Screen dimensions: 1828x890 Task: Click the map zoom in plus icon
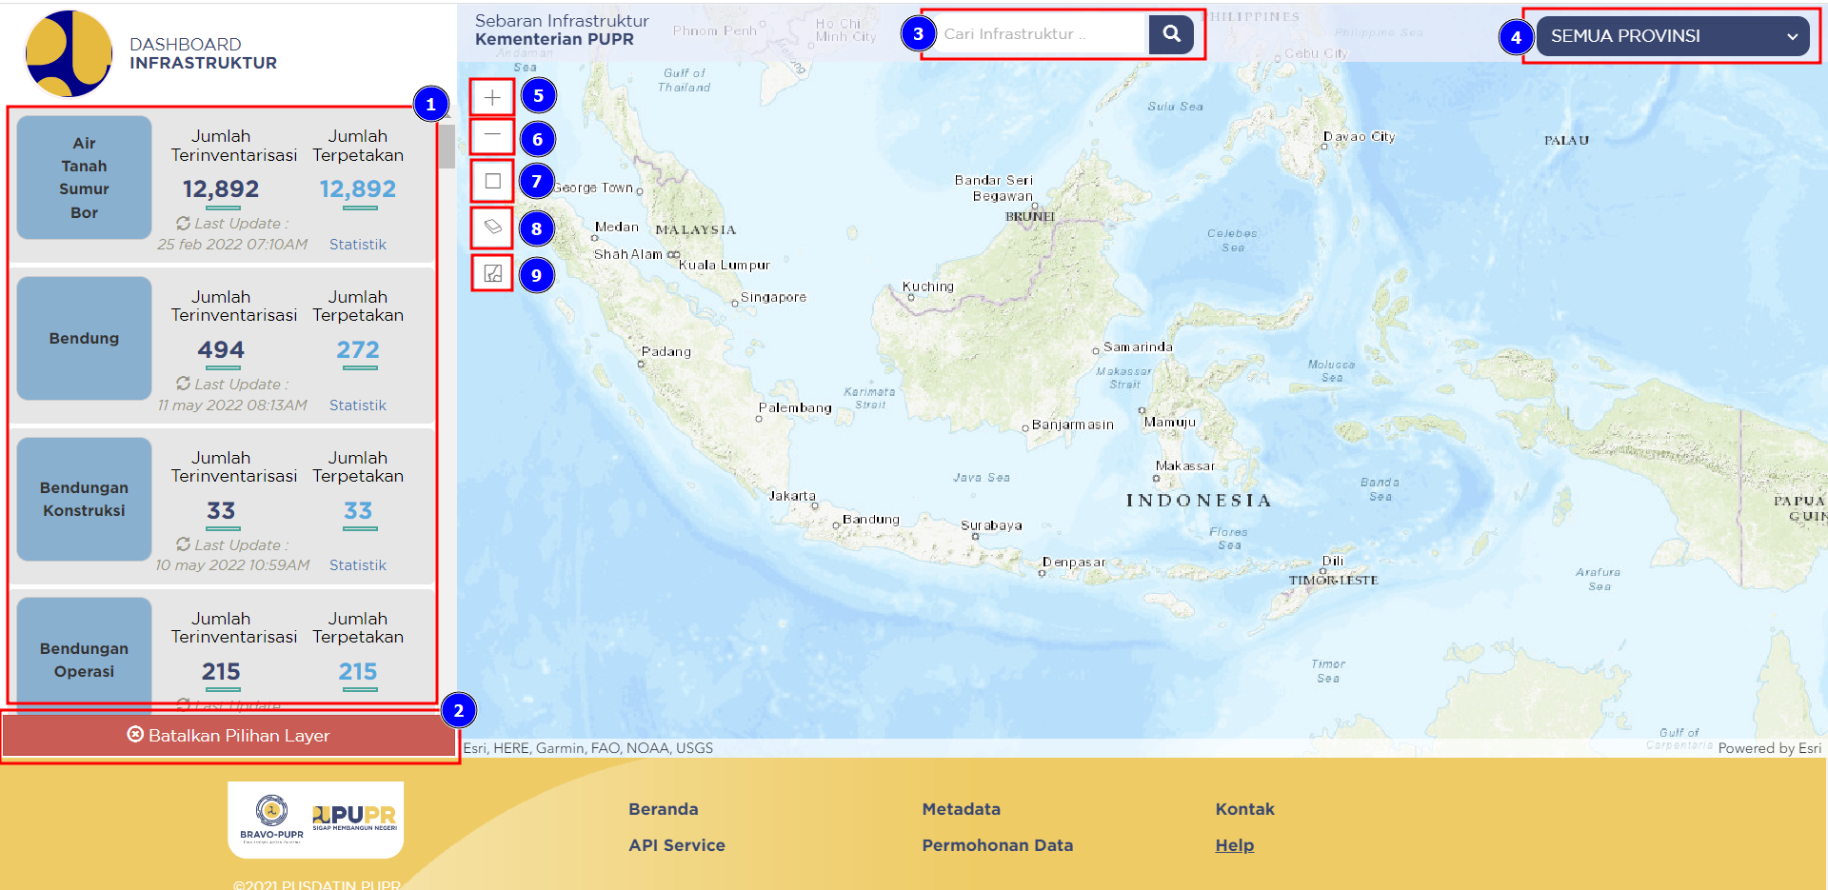(x=492, y=97)
